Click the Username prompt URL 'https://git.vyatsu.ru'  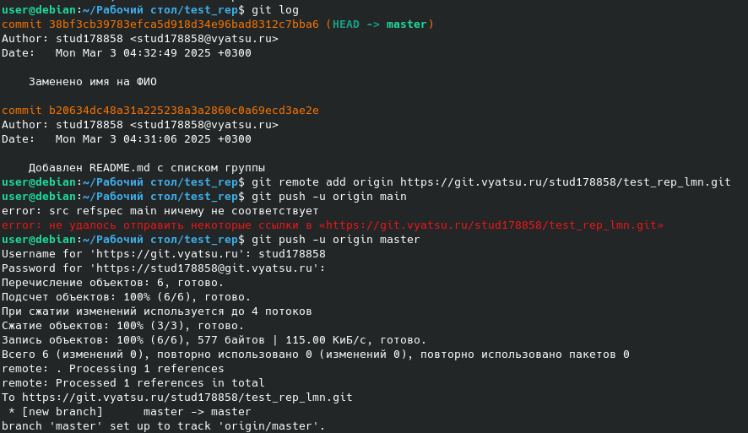[x=164, y=254]
